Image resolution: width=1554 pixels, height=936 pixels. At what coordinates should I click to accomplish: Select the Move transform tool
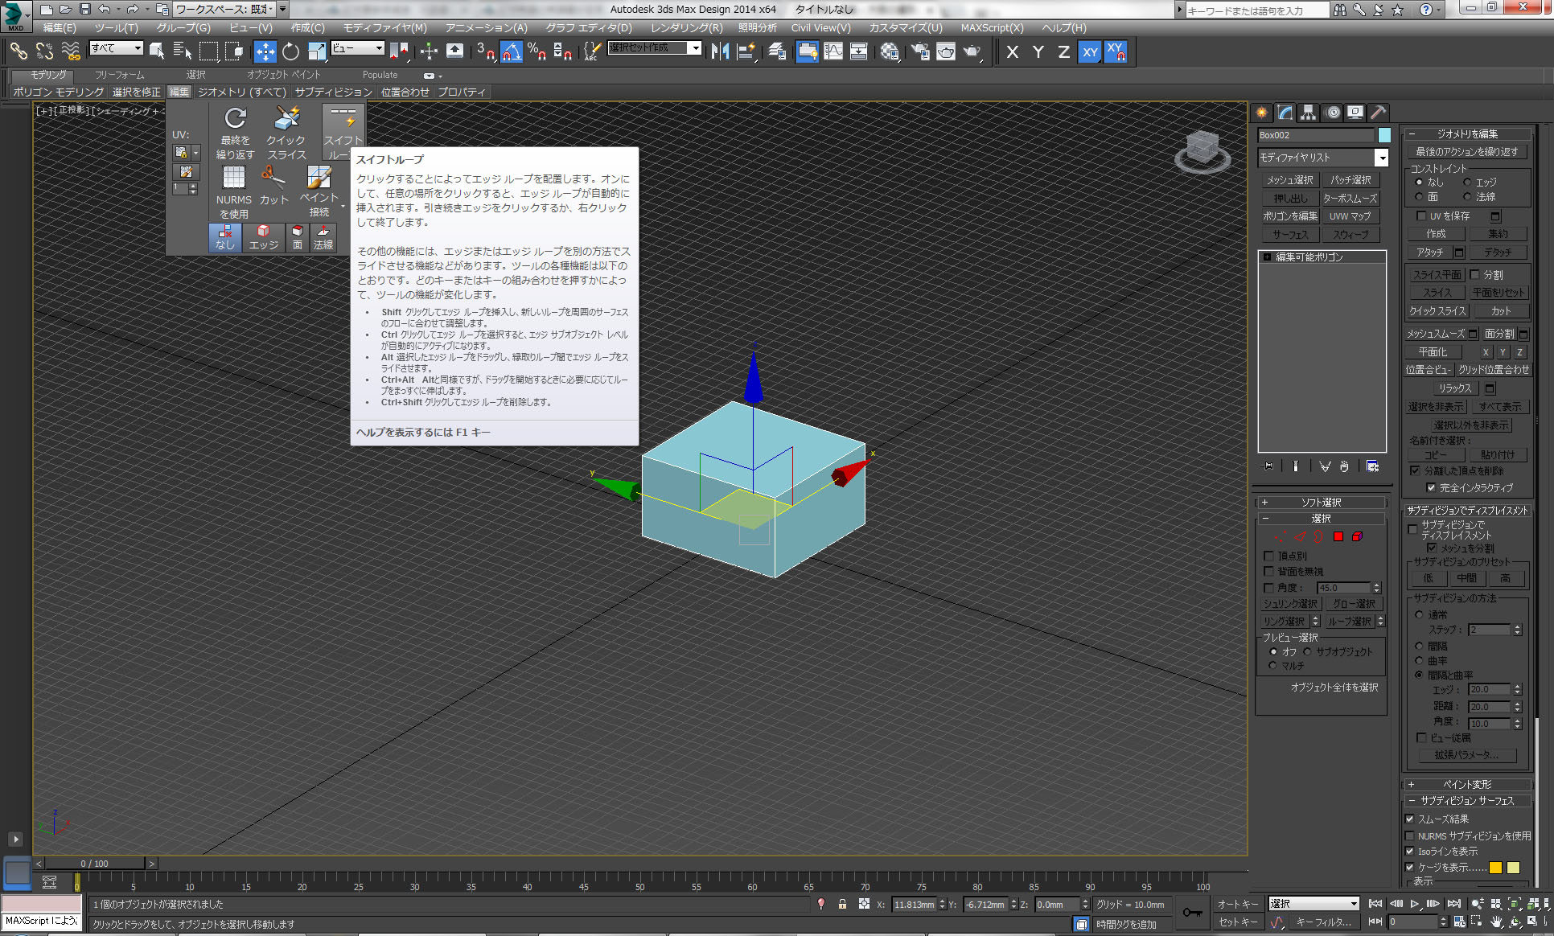pyautogui.click(x=265, y=51)
